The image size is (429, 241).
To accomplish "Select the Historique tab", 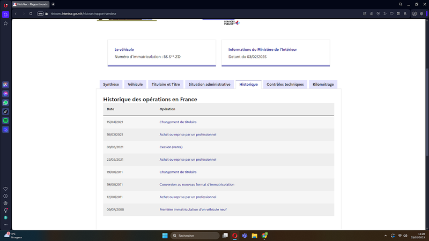I will [248, 85].
